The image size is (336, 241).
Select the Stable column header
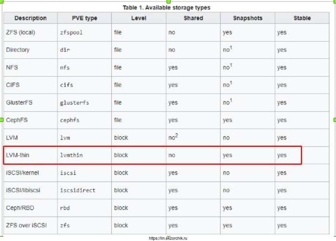pyautogui.click(x=302, y=18)
